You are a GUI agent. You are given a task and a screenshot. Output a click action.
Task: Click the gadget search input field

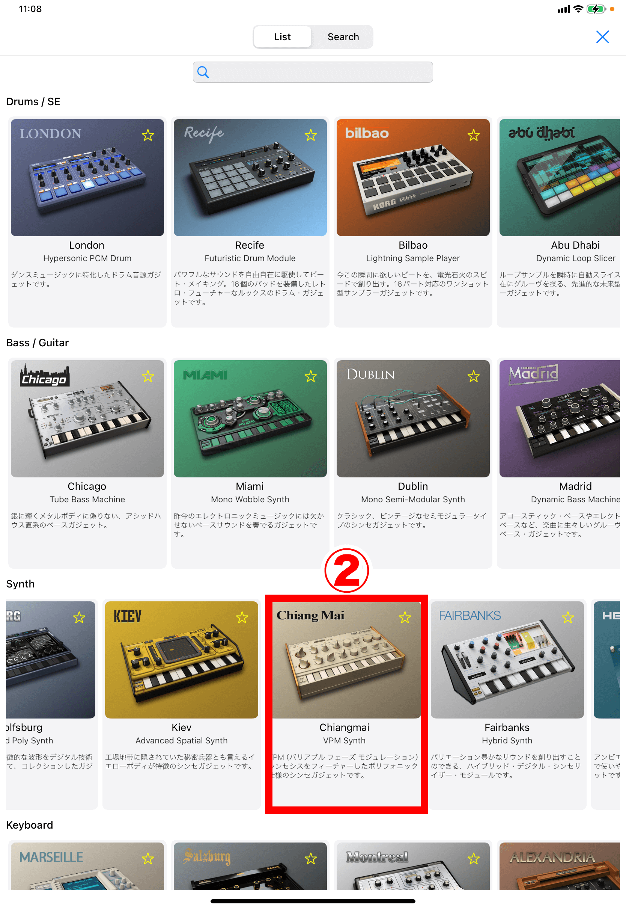coord(313,72)
